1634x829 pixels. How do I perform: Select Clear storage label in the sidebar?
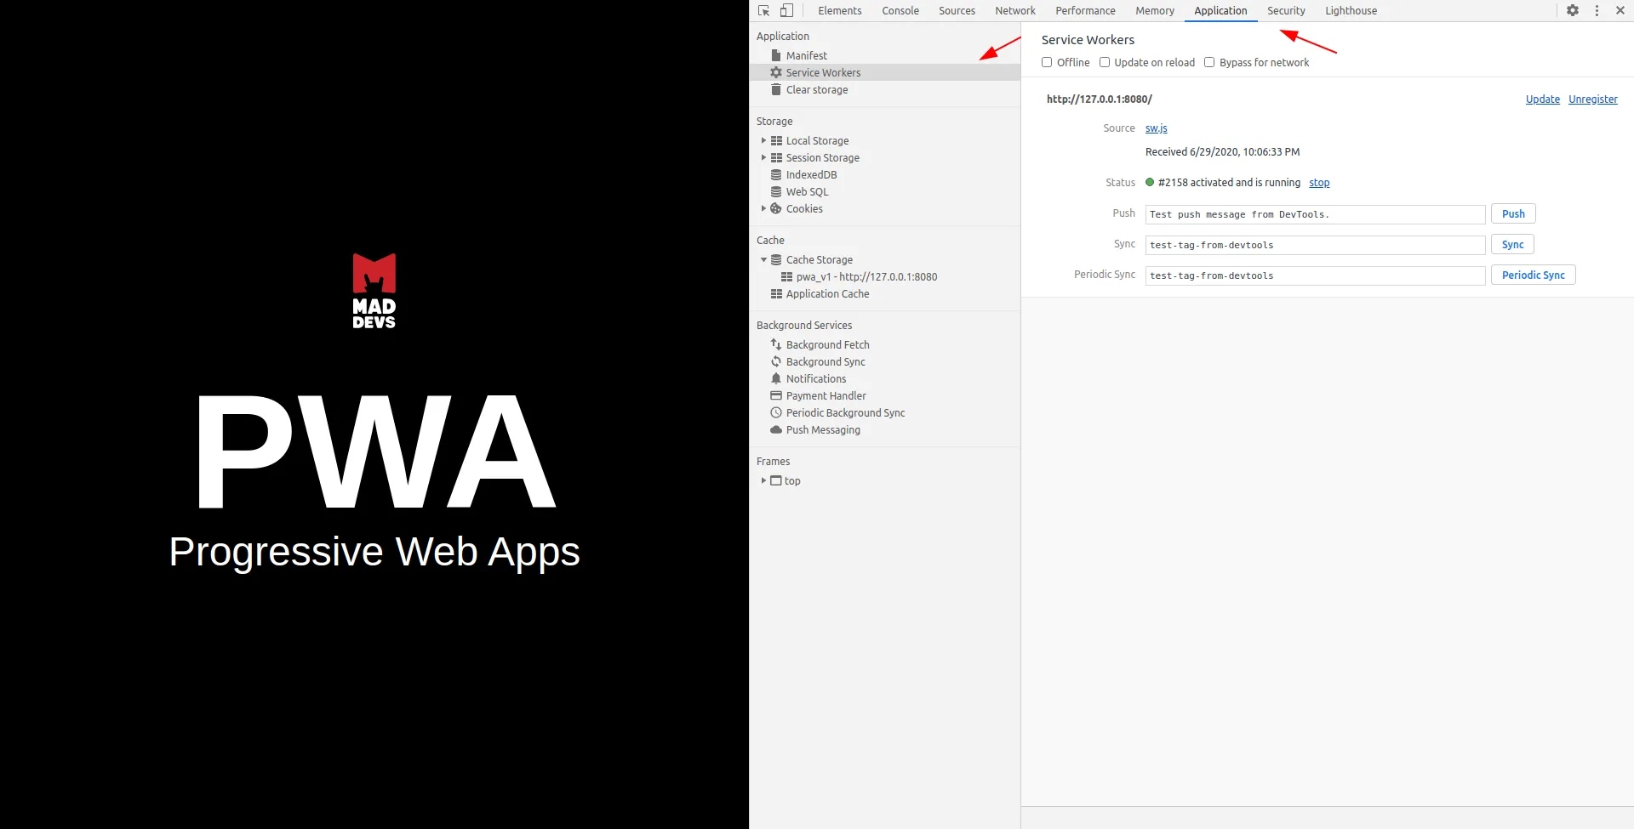coord(817,89)
